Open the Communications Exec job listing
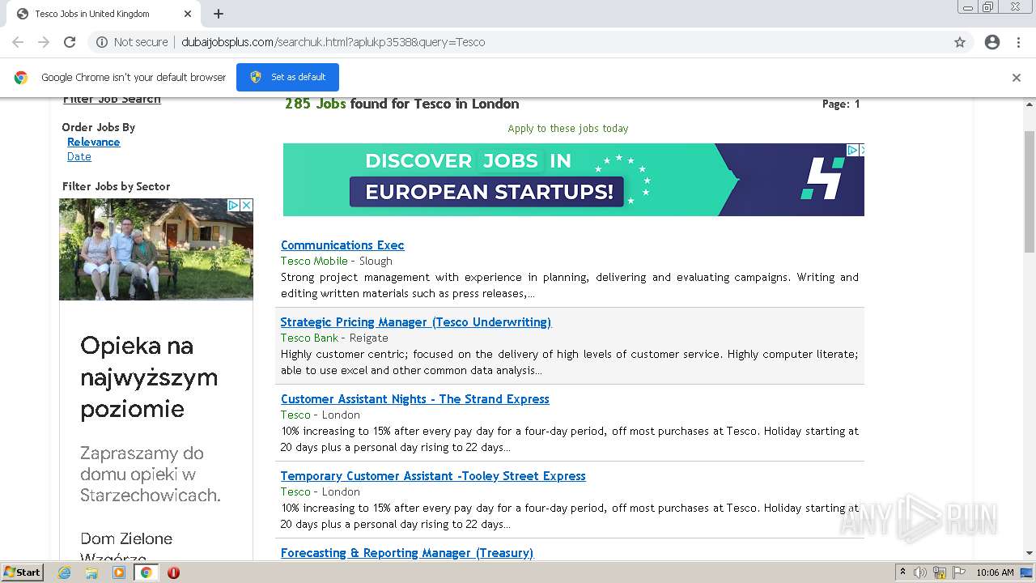 point(342,245)
